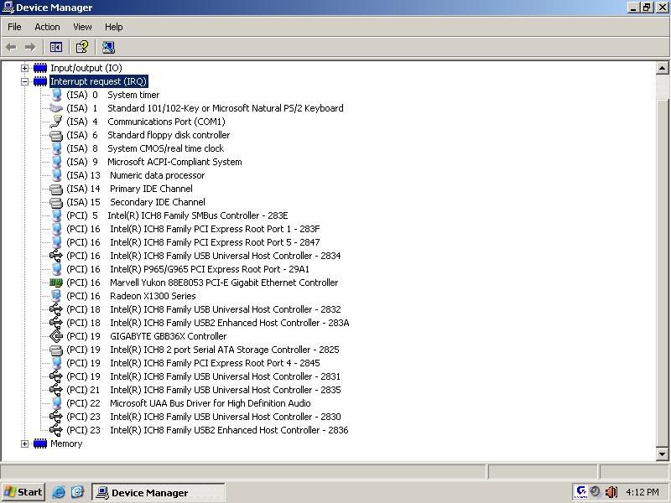Select PCI Express Root Port 5 - 2847
The width and height of the screenshot is (671, 503).
point(215,242)
